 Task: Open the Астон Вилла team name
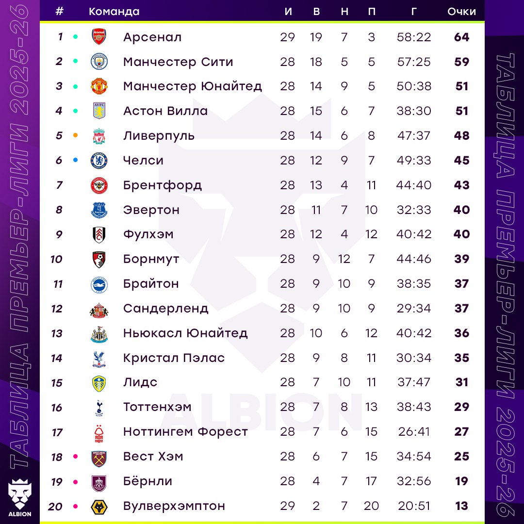pos(165,111)
